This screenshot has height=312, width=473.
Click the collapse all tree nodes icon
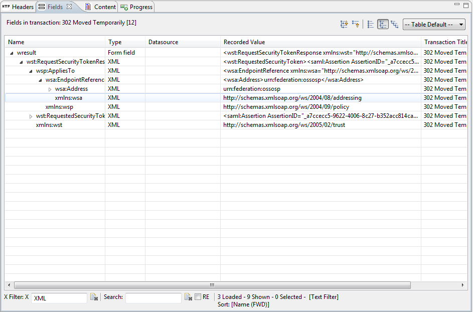click(356, 24)
